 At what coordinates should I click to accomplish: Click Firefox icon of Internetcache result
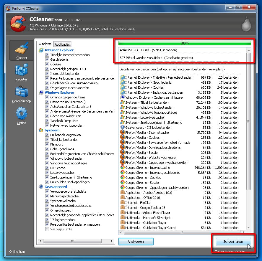point(123,132)
